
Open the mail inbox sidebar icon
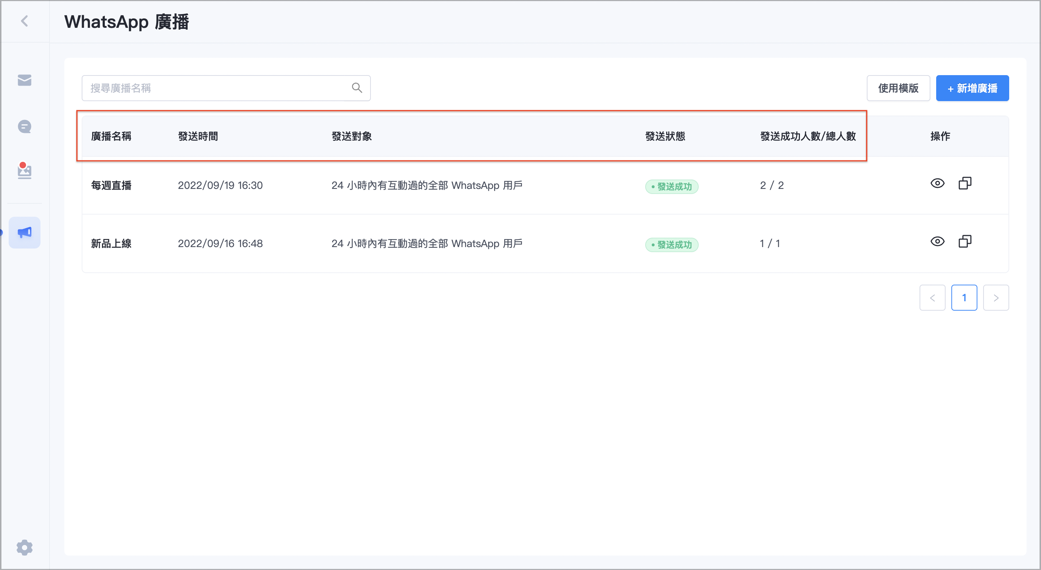point(25,80)
